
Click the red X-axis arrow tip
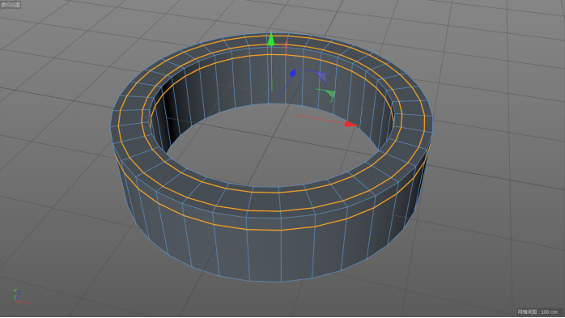351,125
